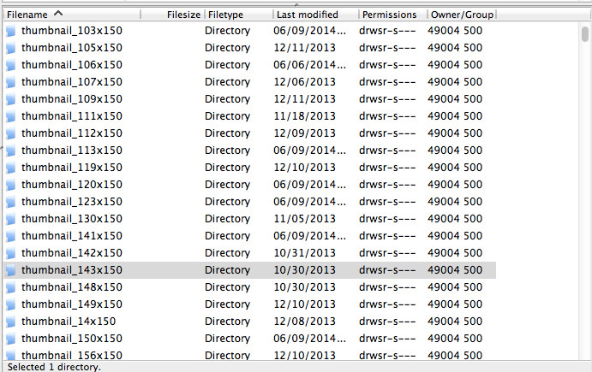This screenshot has width=592, height=372.
Task: Click Directory filetype of thumbnail_14x150
Action: [x=227, y=322]
